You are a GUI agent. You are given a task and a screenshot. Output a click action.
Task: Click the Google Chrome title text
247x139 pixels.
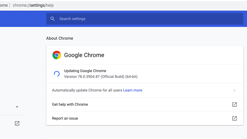[x=84, y=55]
